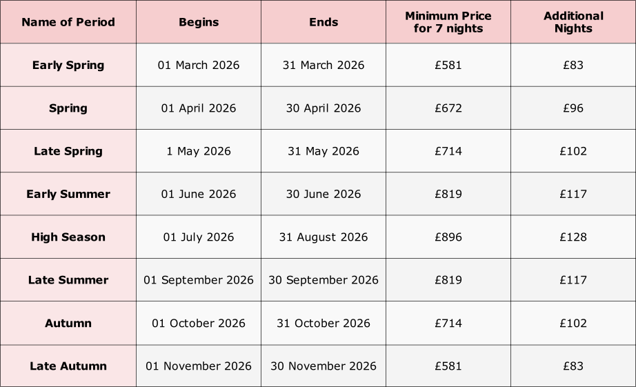Click the '01 March 2026' begin date
The width and height of the screenshot is (636, 387).
pyautogui.click(x=199, y=66)
